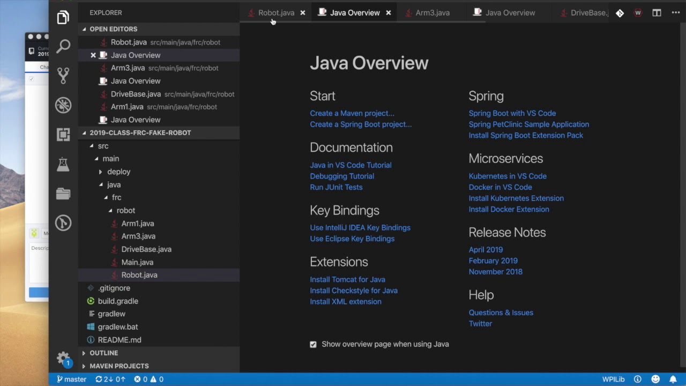The image size is (686, 386).
Task: Switch to the Arm3.java tab
Action: pyautogui.click(x=432, y=13)
